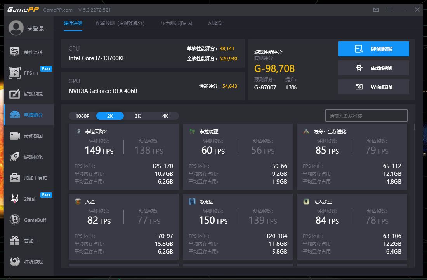Viewport: 427px width, 280px height.
Task: Open the GamePP.com website link
Action: (x=58, y=10)
